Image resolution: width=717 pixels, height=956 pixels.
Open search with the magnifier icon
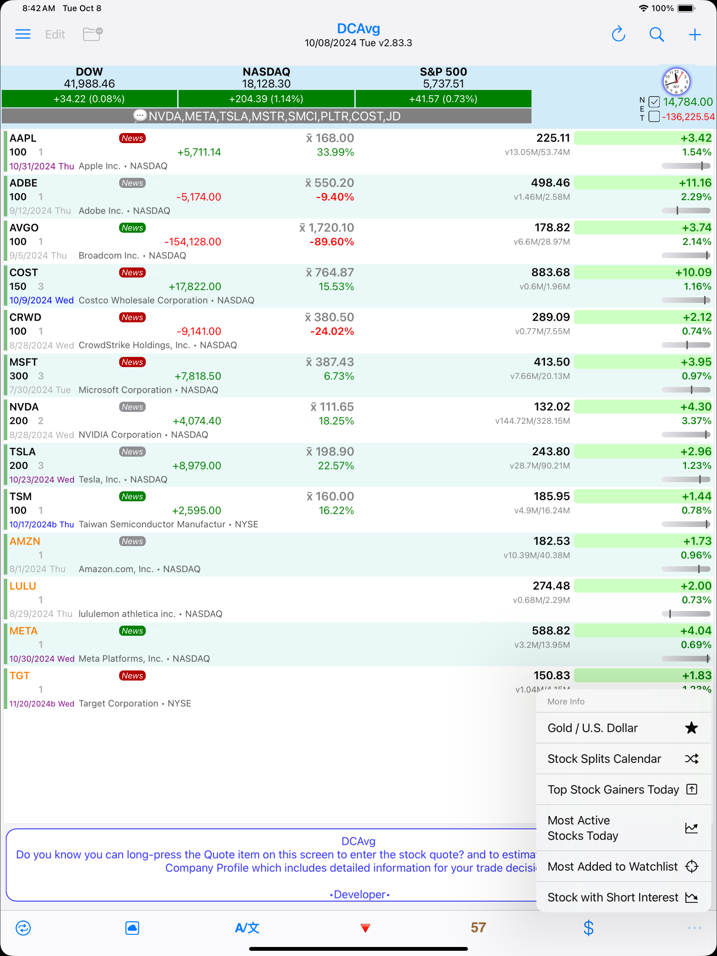pos(657,34)
